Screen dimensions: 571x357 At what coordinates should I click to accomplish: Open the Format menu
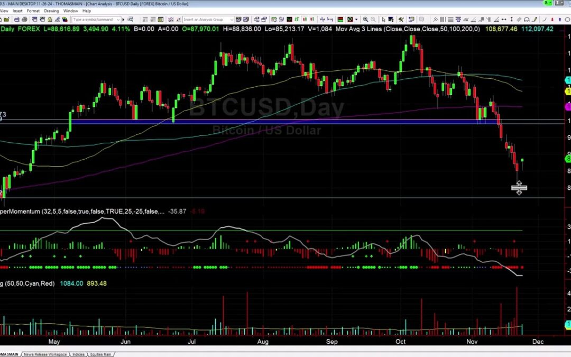click(33, 11)
